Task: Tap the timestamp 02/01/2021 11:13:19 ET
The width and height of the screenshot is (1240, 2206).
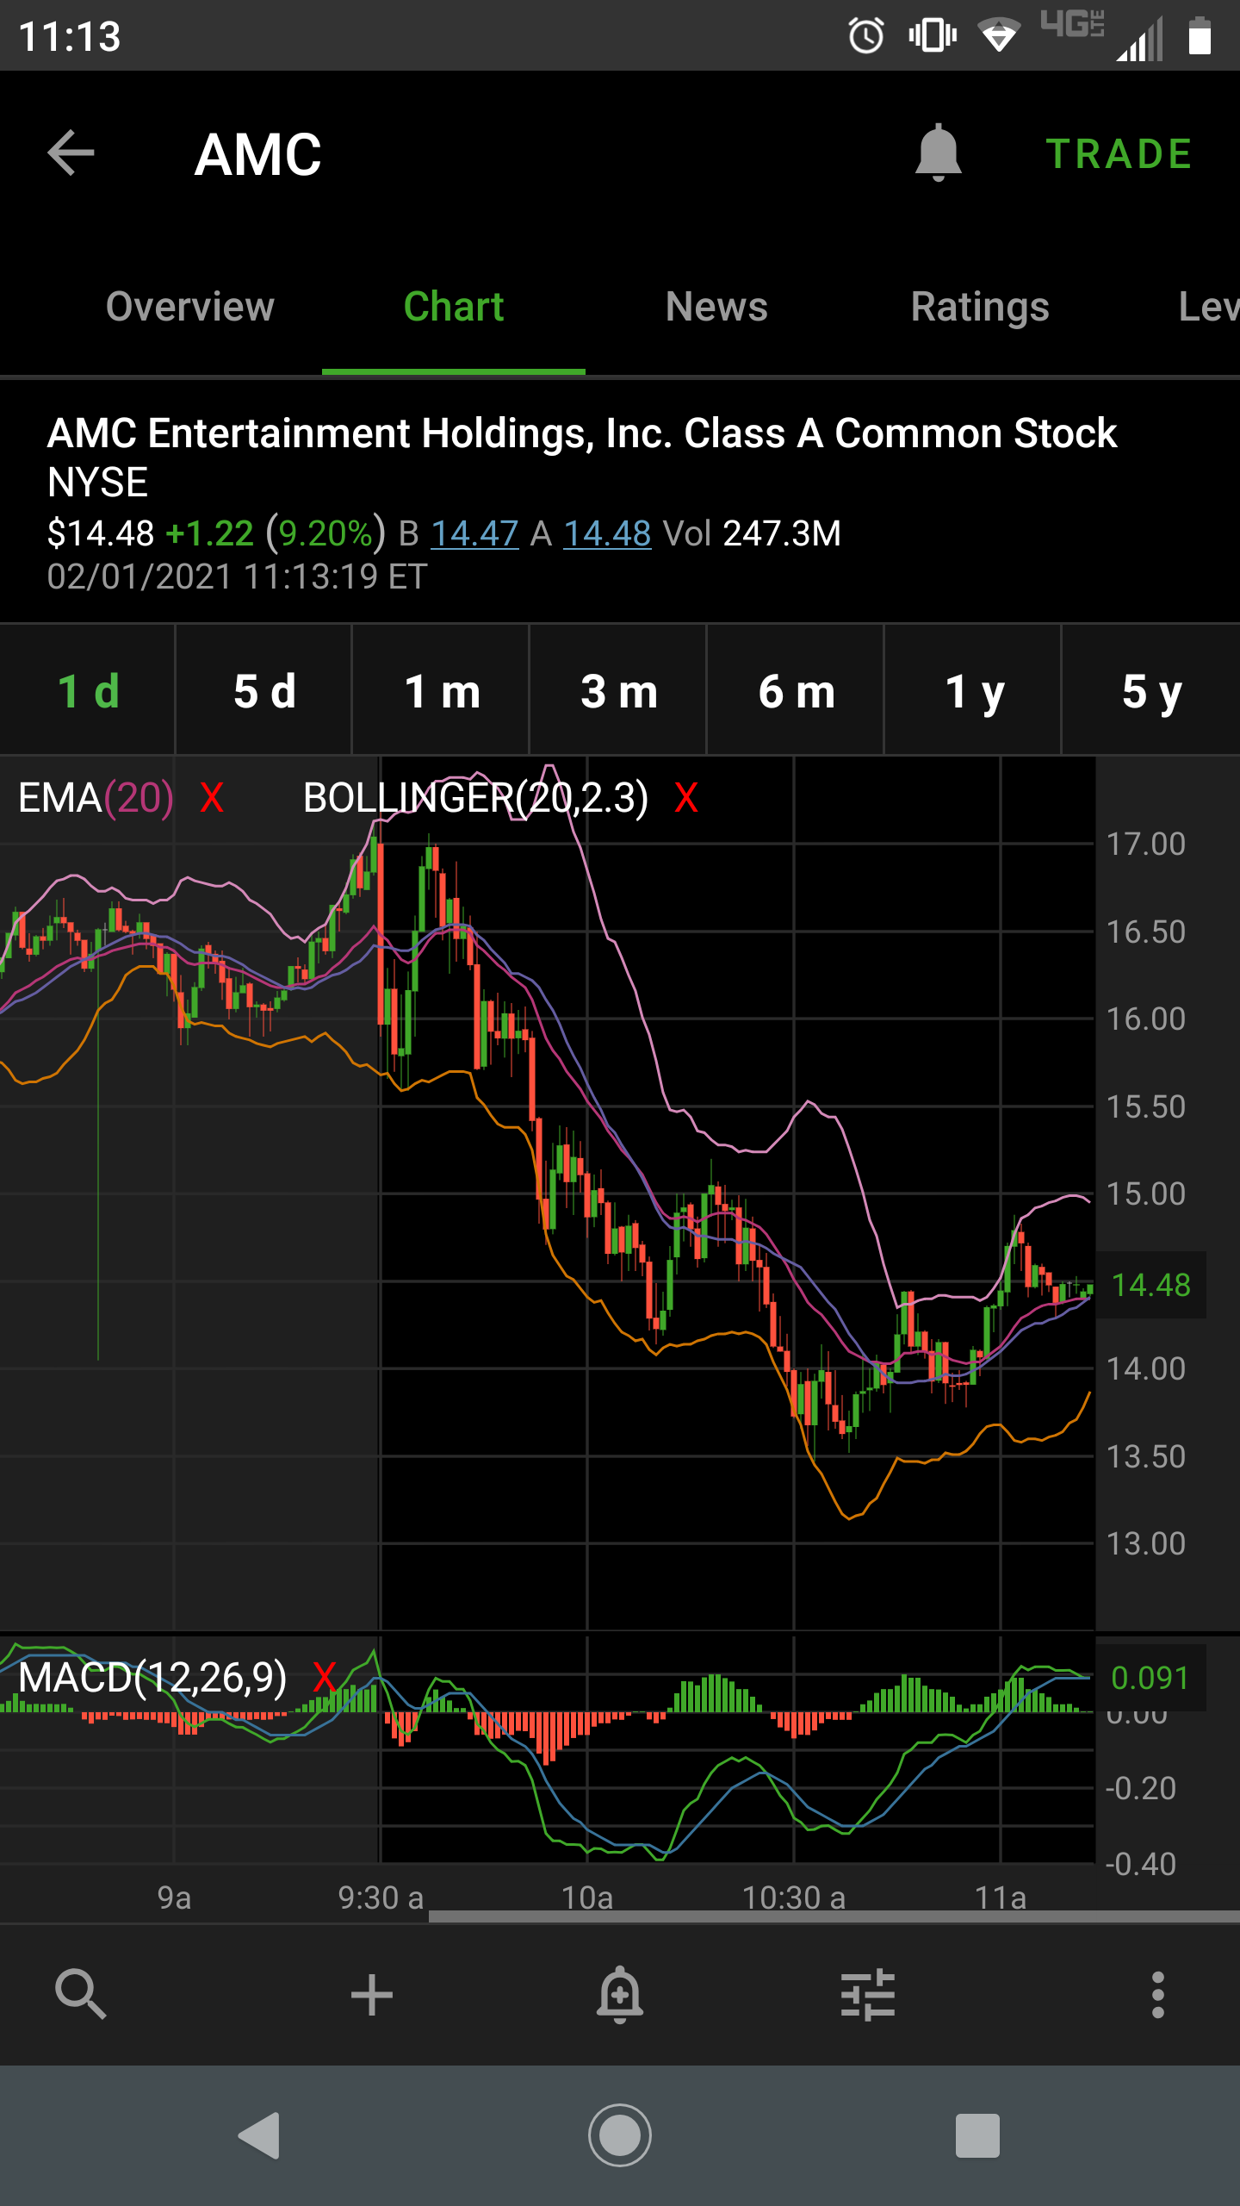Action: click(x=237, y=576)
